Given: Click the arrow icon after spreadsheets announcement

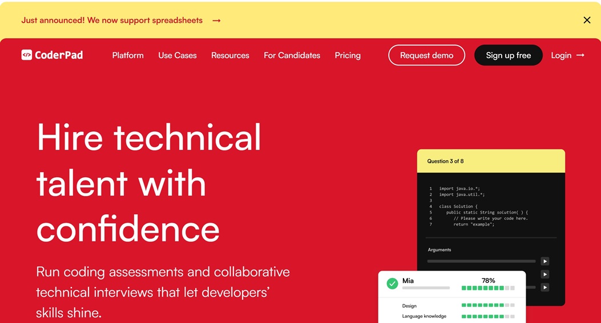Looking at the screenshot, I should [216, 21].
